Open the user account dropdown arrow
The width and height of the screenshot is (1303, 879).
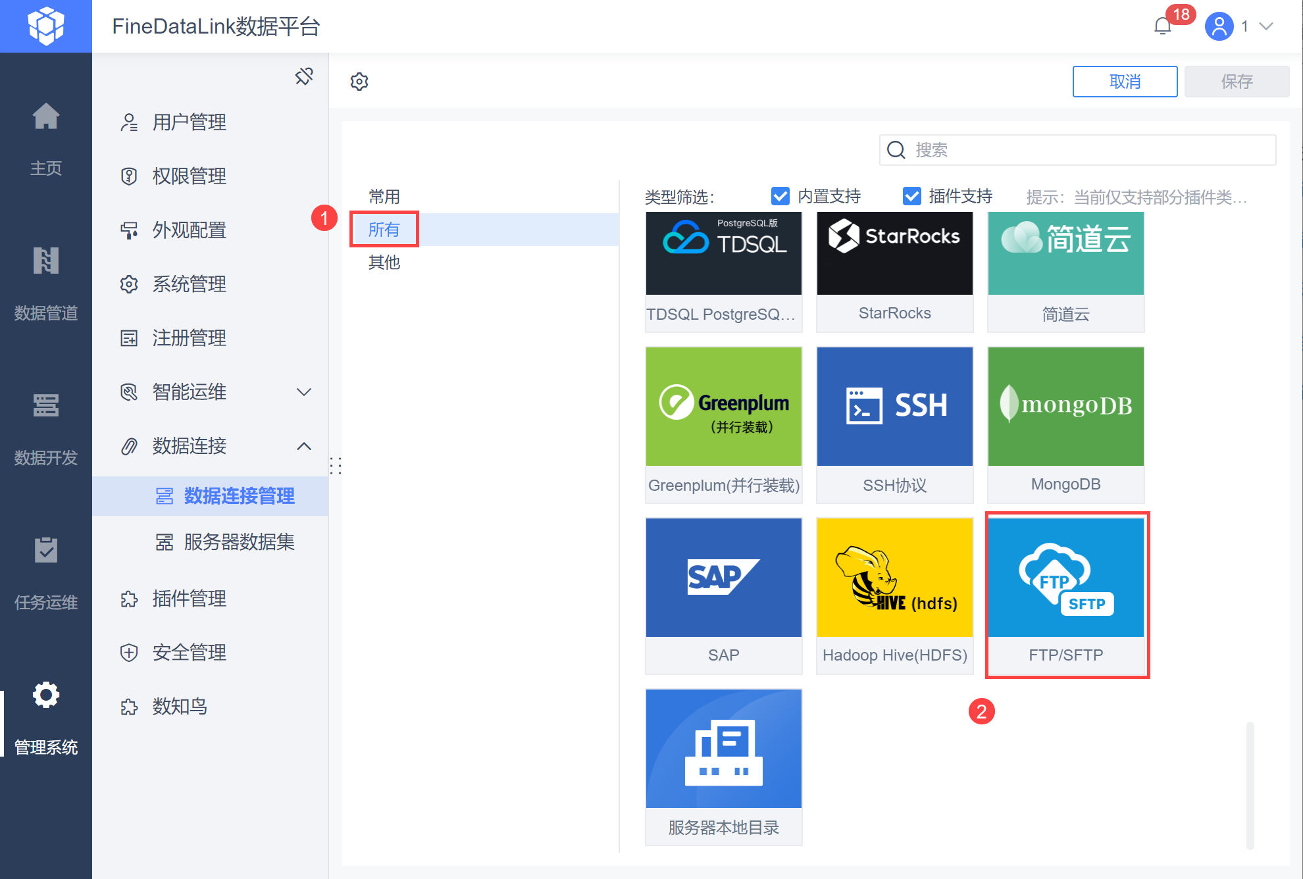point(1266,26)
